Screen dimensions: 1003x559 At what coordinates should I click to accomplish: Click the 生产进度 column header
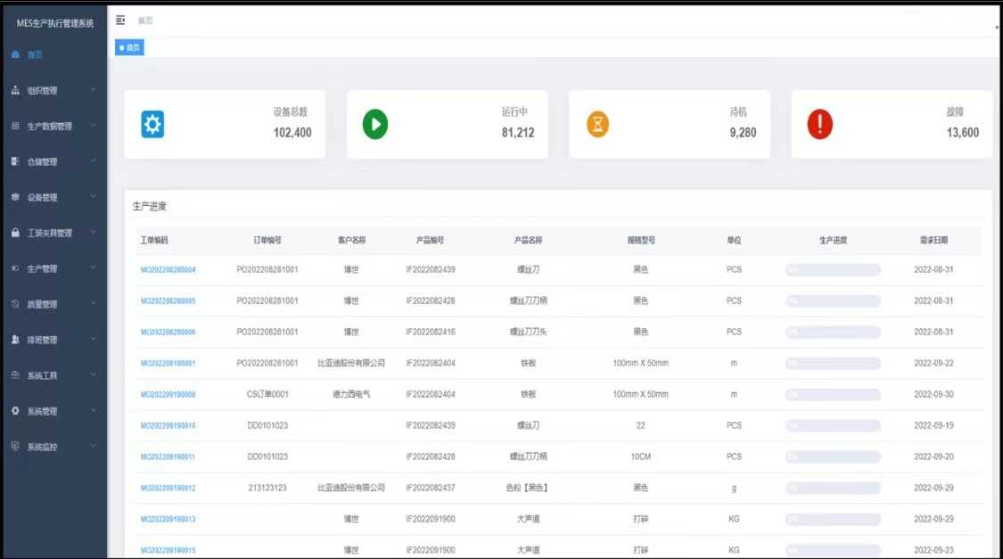(x=833, y=241)
